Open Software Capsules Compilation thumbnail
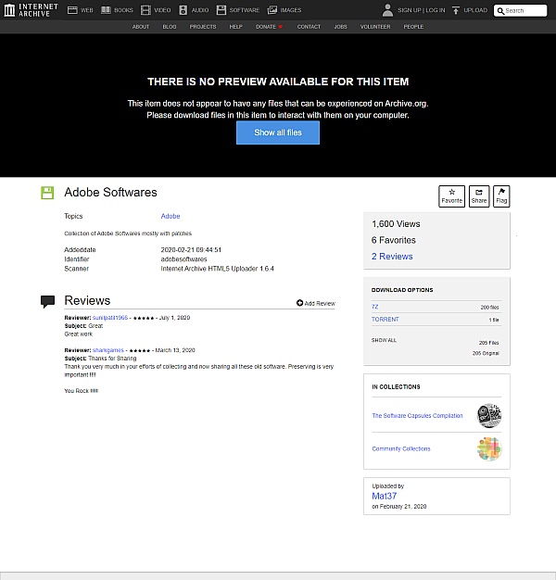Image resolution: width=556 pixels, height=580 pixels. click(x=489, y=415)
